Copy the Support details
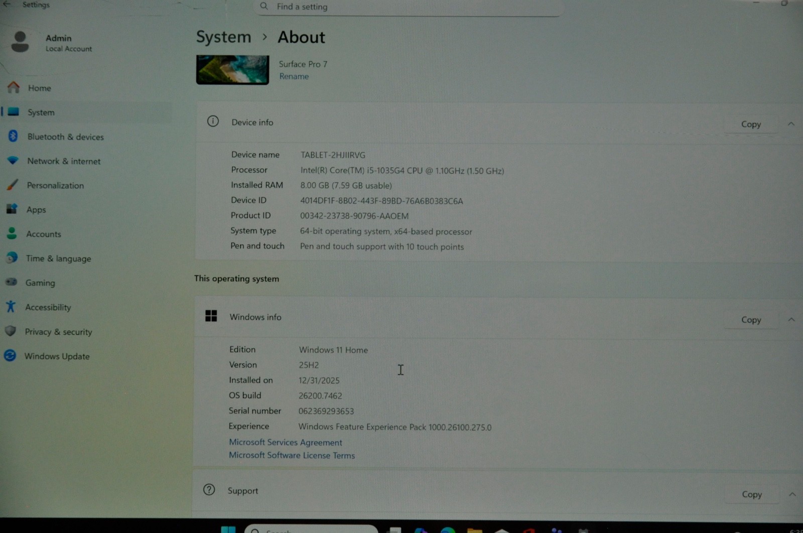This screenshot has width=803, height=533. [752, 494]
